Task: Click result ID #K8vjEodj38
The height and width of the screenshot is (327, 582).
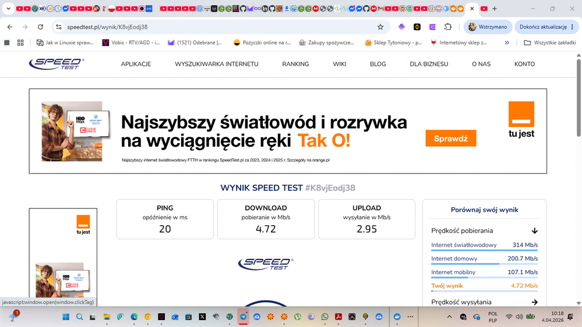Action: [330, 188]
